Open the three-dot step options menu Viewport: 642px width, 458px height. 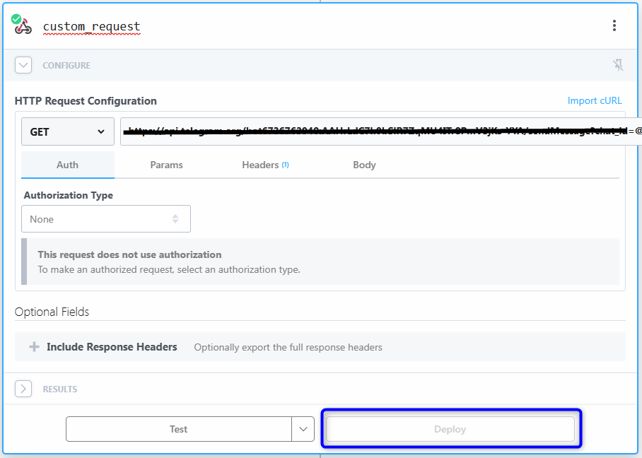pos(614,25)
